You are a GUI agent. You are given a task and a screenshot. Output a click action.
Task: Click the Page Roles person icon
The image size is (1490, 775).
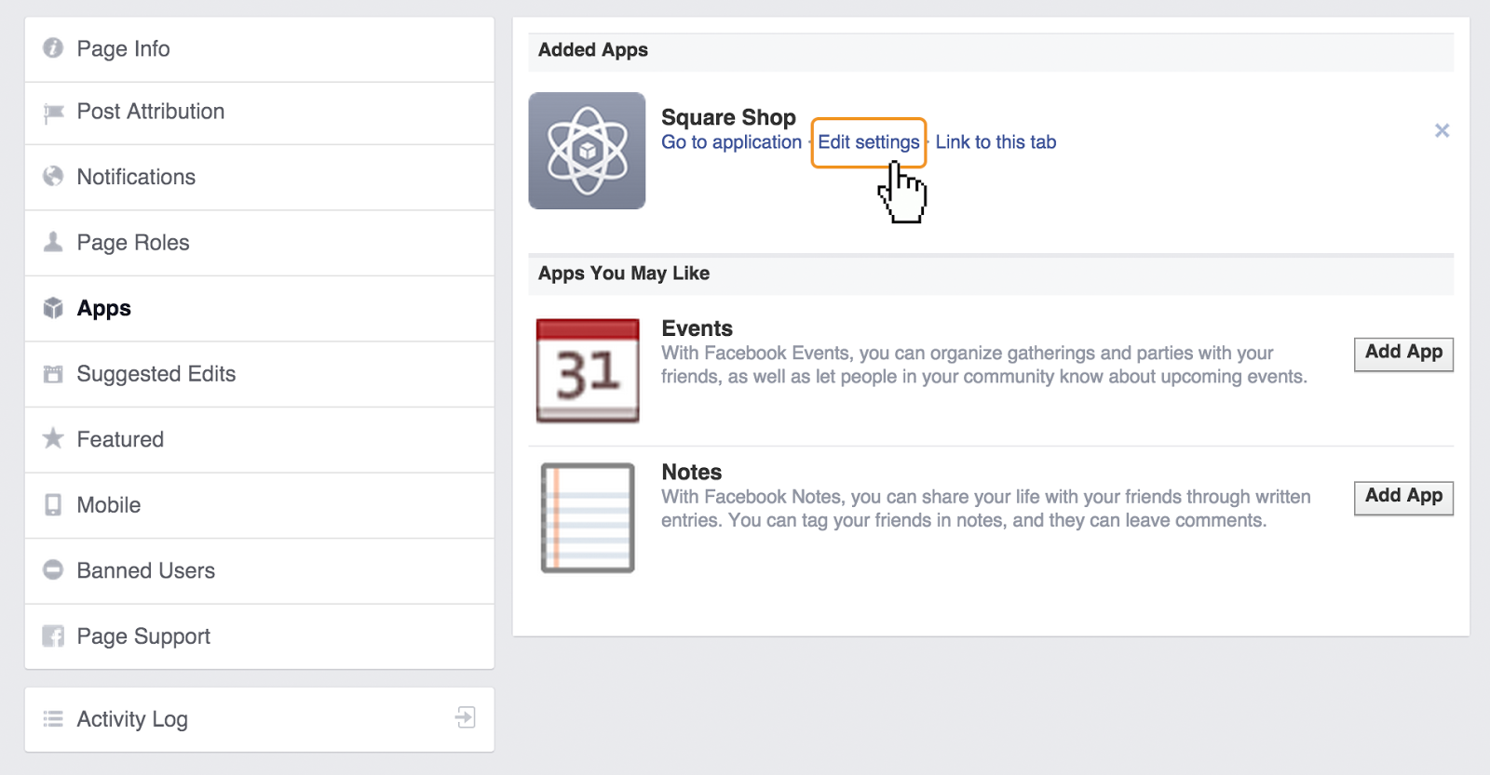tap(53, 242)
